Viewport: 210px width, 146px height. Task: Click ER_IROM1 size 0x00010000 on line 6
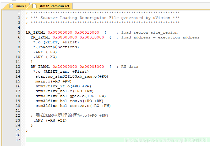tap(92, 37)
